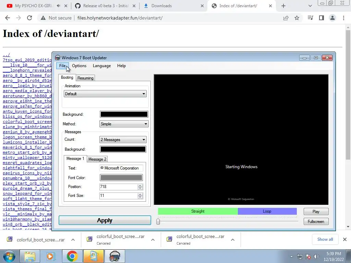Open the Help menu
Screen dimensions: 351x263
coord(121,66)
